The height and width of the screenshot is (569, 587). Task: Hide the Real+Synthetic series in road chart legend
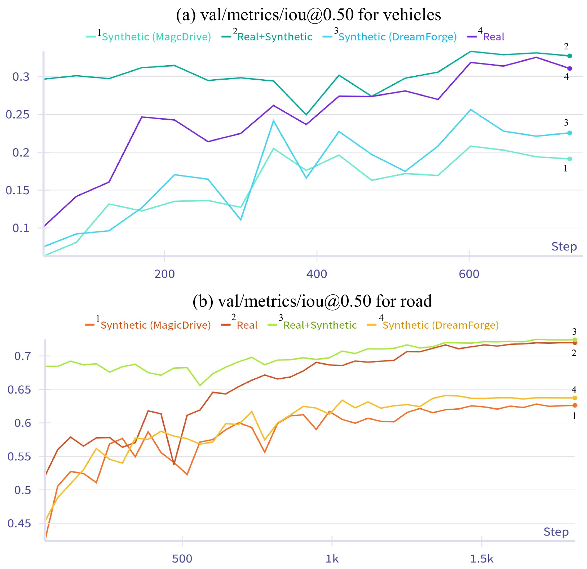click(x=320, y=325)
